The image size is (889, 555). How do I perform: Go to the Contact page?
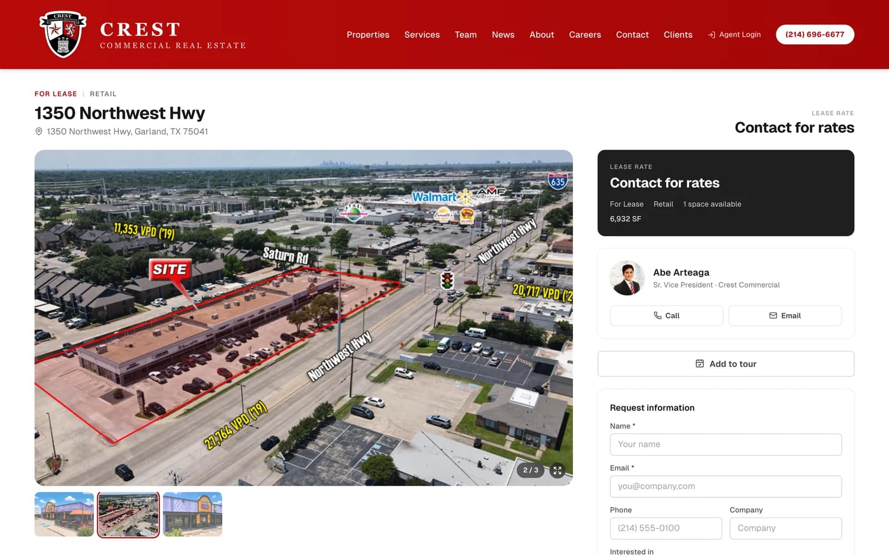tap(632, 34)
